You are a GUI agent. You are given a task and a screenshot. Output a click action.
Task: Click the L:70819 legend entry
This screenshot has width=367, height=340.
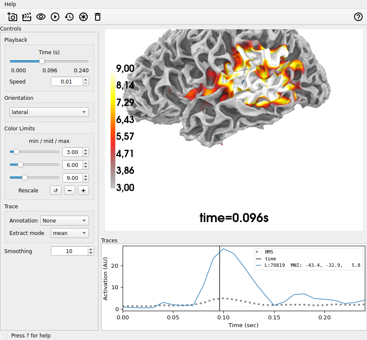coord(308,265)
